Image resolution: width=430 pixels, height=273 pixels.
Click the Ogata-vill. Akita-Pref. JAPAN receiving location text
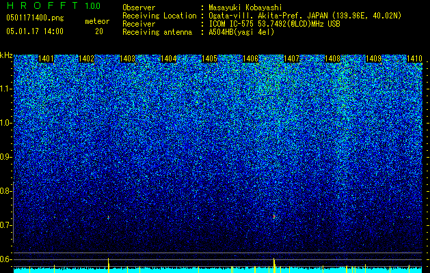(305, 16)
